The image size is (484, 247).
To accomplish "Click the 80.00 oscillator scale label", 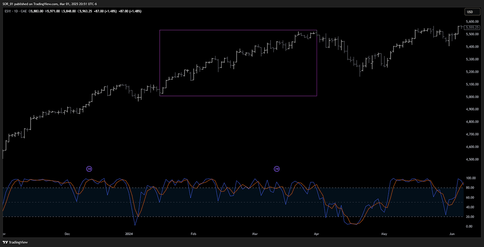I will (x=470, y=188).
